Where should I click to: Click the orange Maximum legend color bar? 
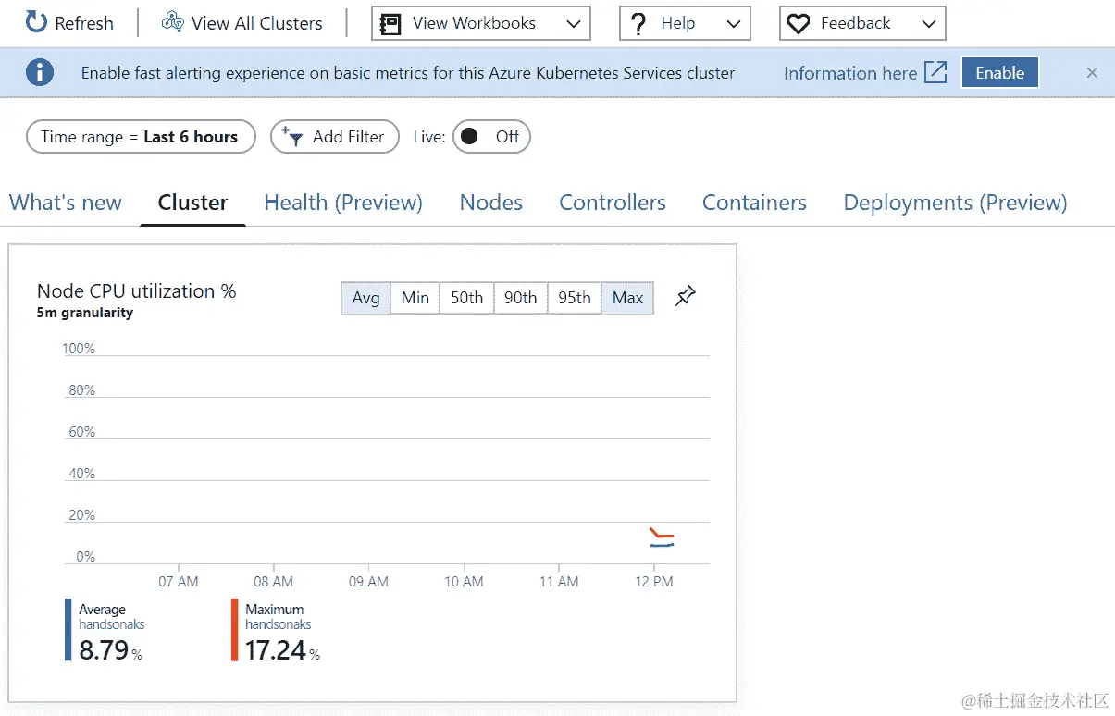coord(234,630)
